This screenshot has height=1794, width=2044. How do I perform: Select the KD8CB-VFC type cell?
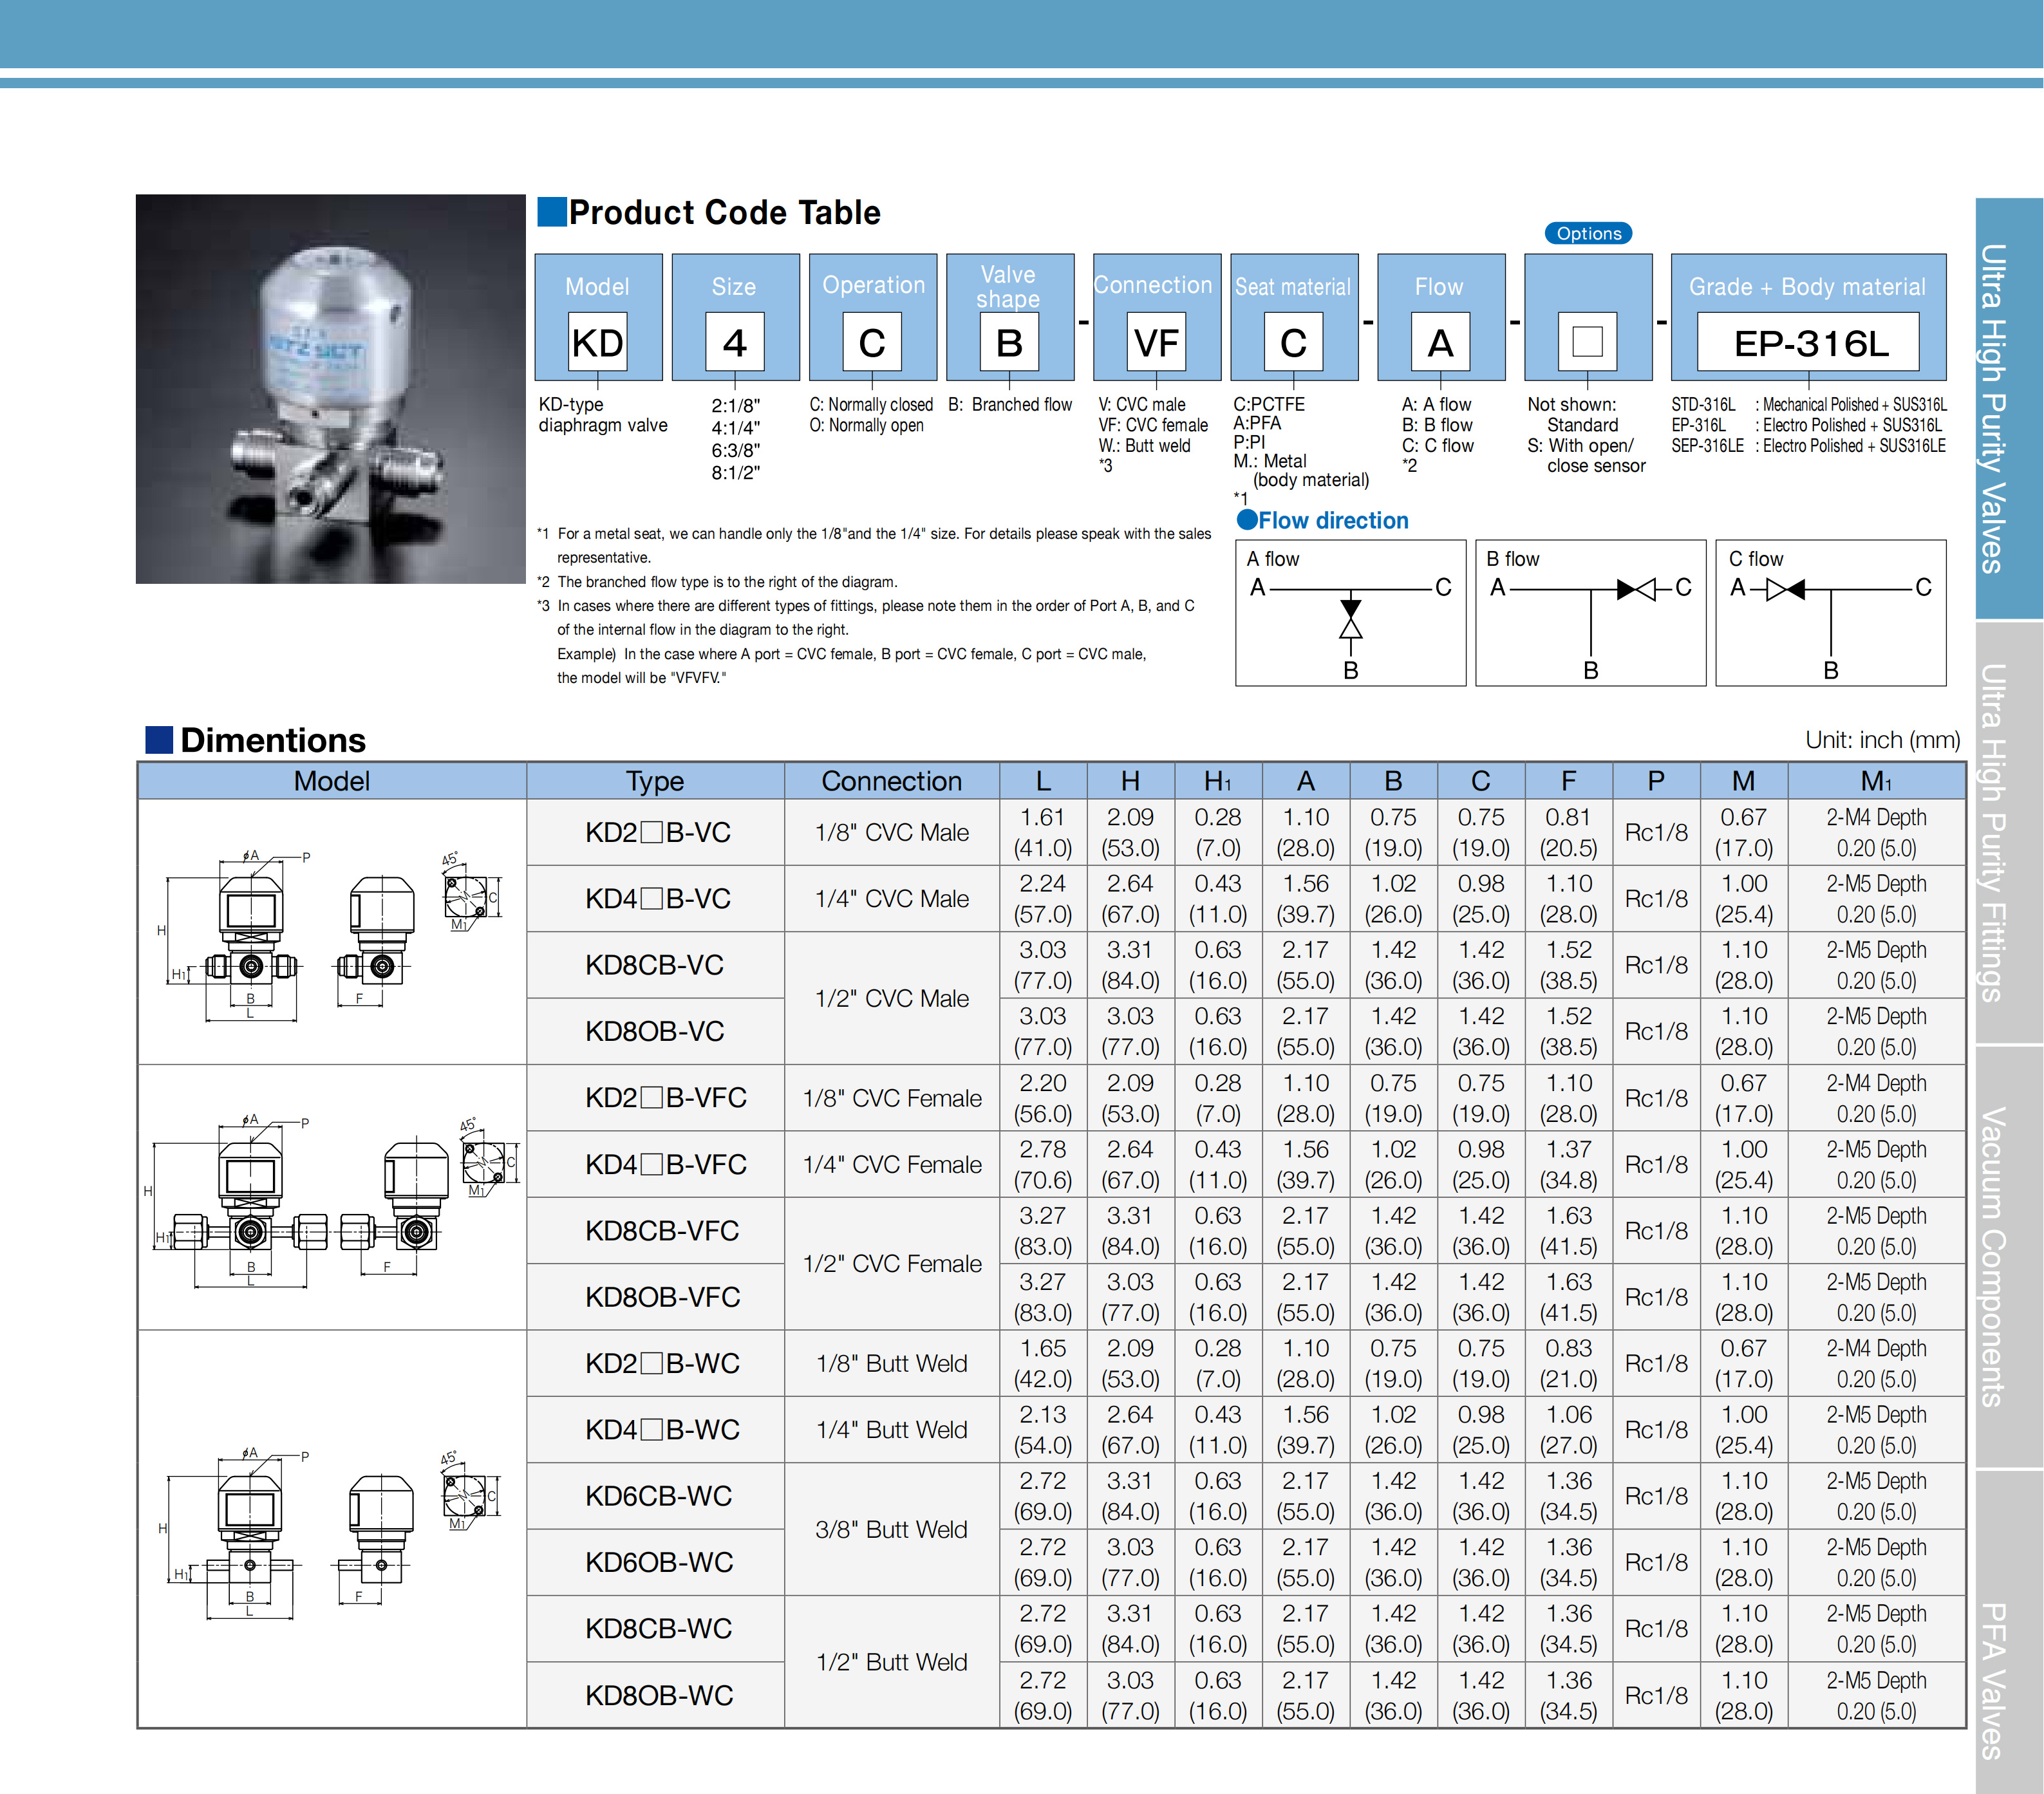point(655,1230)
